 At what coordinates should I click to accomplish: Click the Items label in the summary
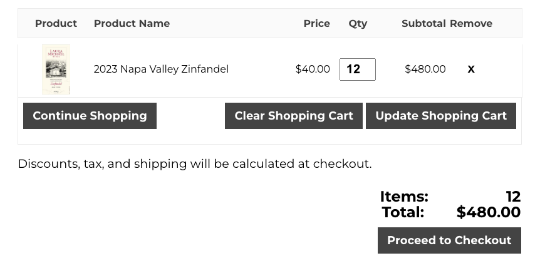(x=404, y=197)
